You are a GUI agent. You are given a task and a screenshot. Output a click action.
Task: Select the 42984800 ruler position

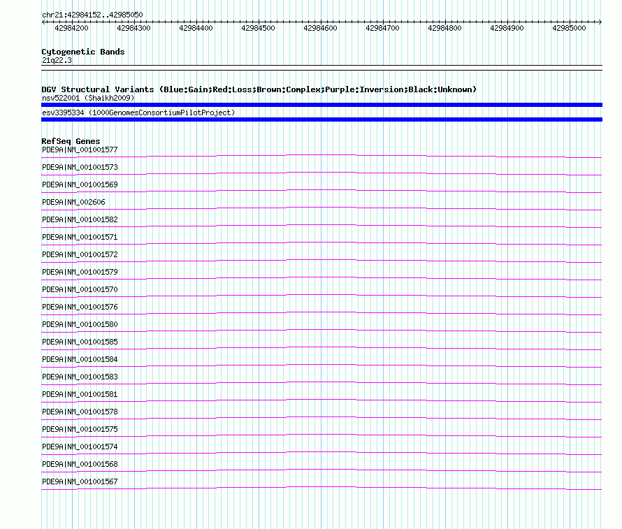(445, 28)
